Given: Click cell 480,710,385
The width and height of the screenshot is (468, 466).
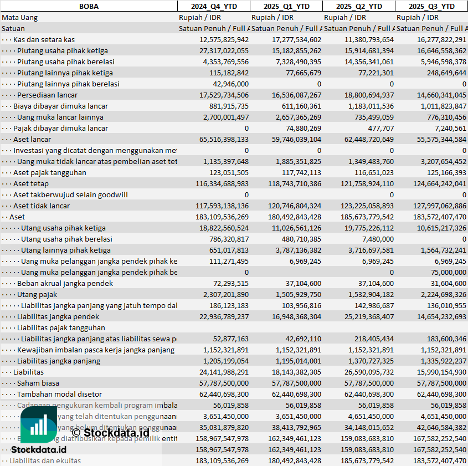Looking at the screenshot, I should (x=301, y=238).
